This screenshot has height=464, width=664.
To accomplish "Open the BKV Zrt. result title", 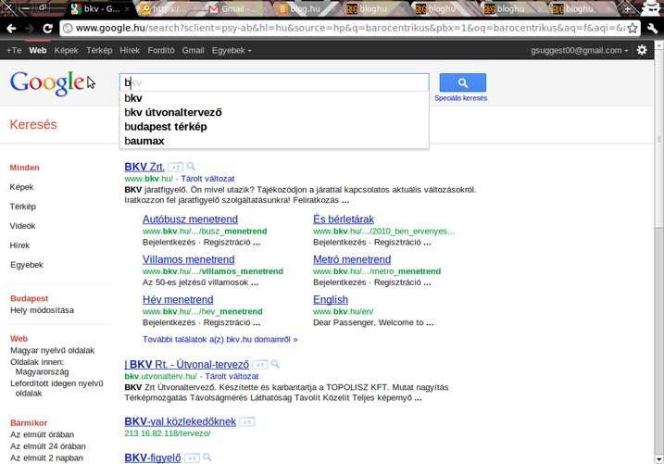I will pos(144,167).
